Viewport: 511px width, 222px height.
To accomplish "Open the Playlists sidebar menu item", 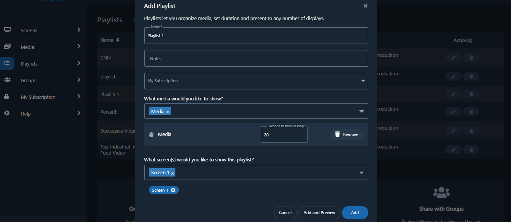I will [29, 64].
